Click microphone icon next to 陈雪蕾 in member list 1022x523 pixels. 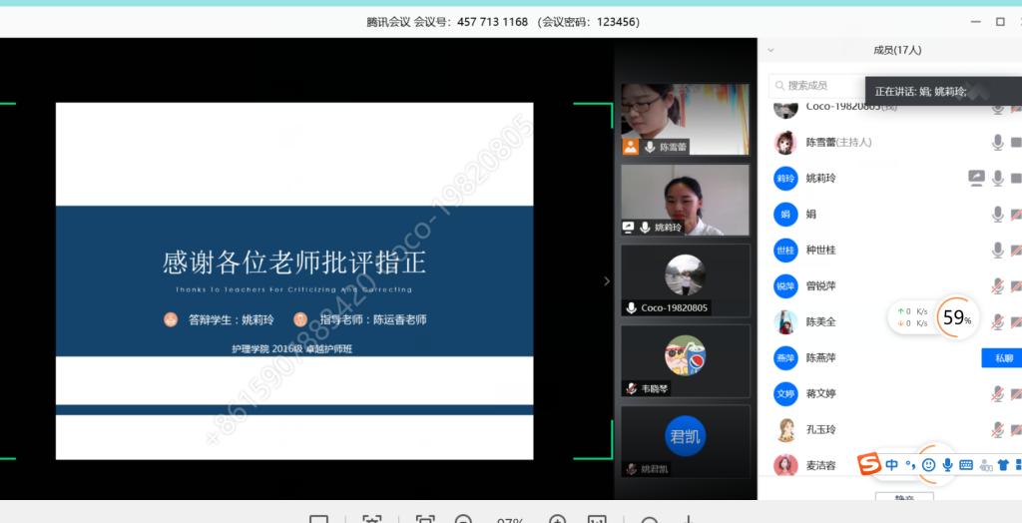997,143
